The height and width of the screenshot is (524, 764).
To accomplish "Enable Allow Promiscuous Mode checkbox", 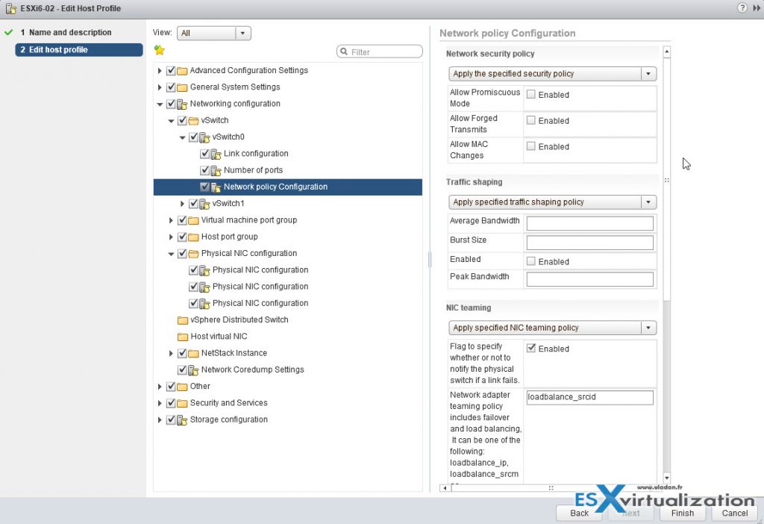I will click(531, 95).
